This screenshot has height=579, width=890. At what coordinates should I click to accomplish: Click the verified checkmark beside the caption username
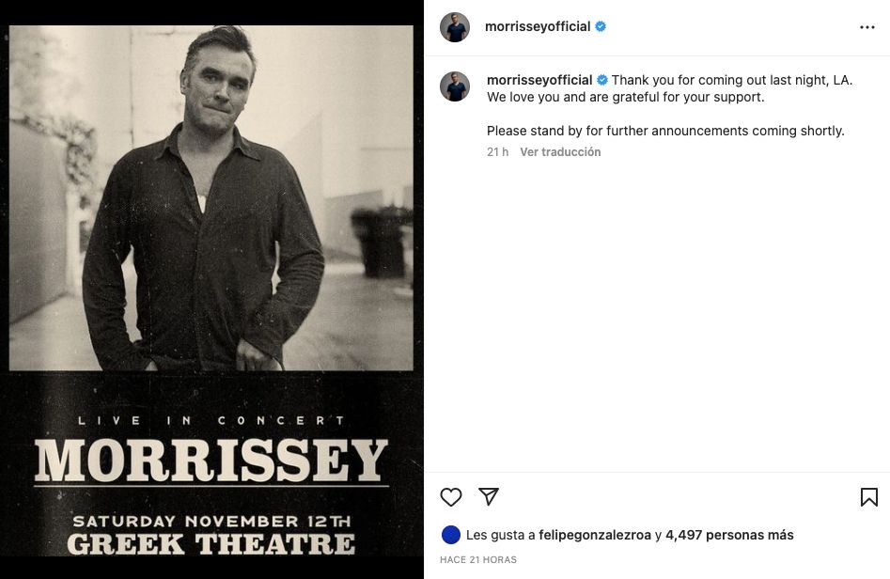point(603,80)
